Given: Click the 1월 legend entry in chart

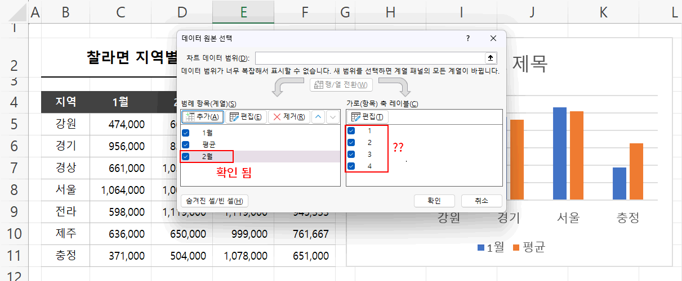Looking at the screenshot, I should tap(491, 247).
